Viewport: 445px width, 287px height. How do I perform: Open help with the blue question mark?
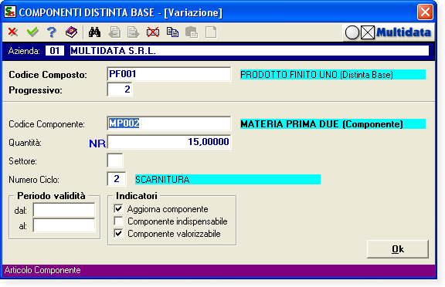[x=52, y=32]
